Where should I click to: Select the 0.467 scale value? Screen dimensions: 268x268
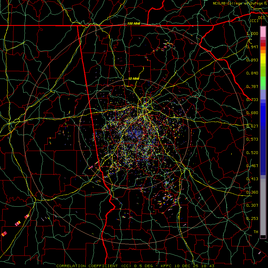pos(252,166)
